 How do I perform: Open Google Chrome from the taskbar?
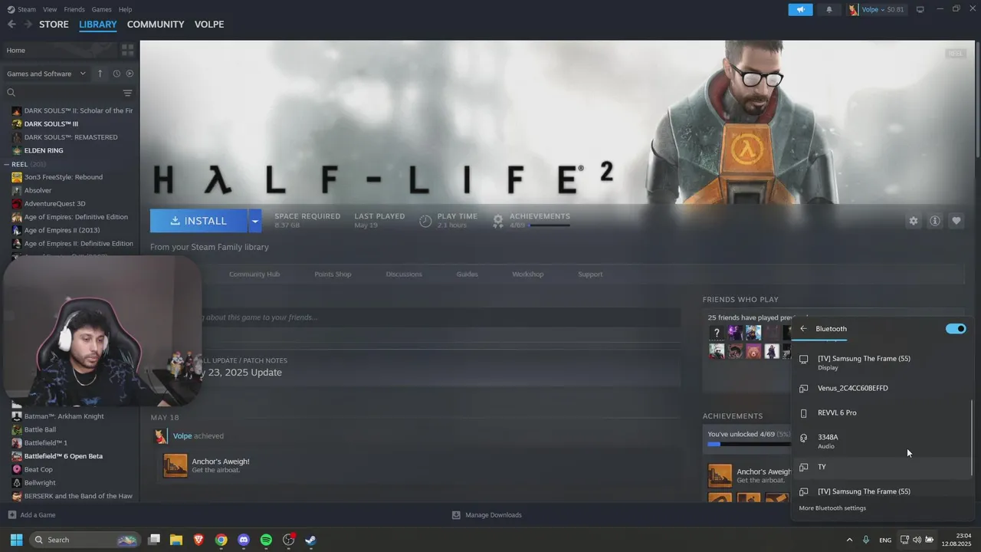click(x=221, y=540)
